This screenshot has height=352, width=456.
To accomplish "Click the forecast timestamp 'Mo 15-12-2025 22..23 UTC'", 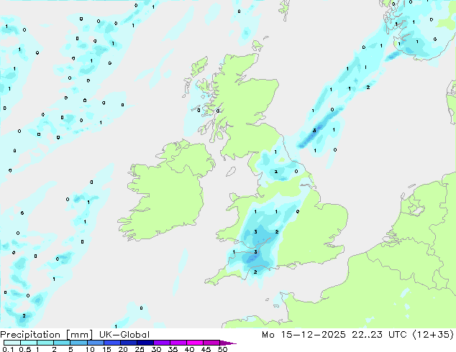I will pos(334,335).
